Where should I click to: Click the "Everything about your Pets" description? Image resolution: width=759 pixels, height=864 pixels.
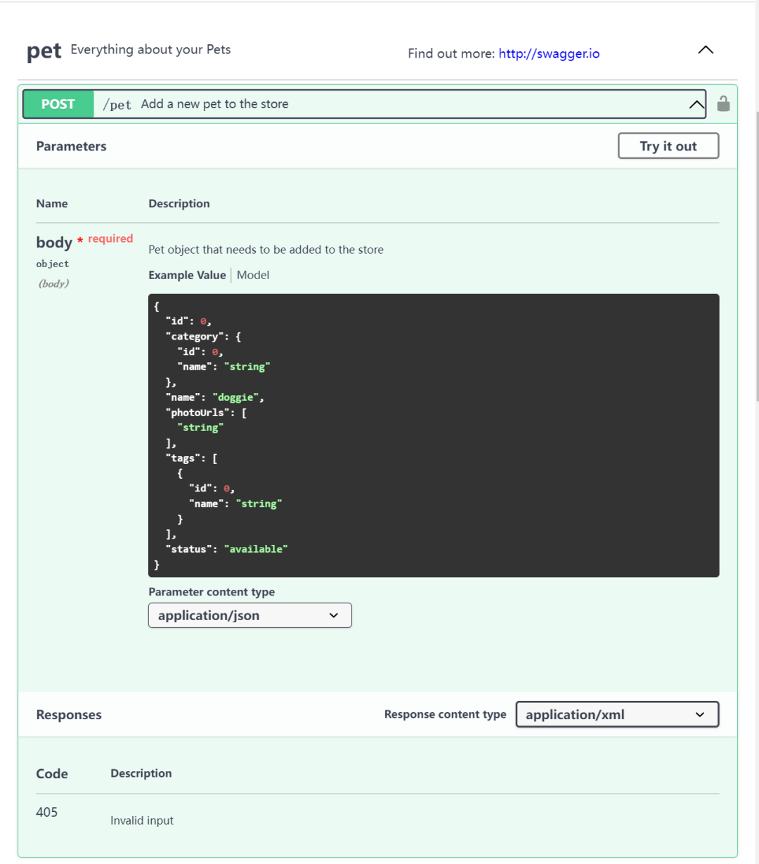pos(150,49)
